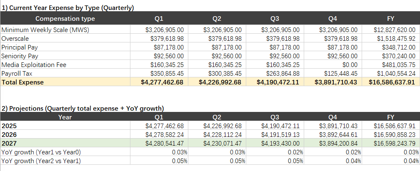
Task: Click the Projections section 2 title
Action: (82, 108)
